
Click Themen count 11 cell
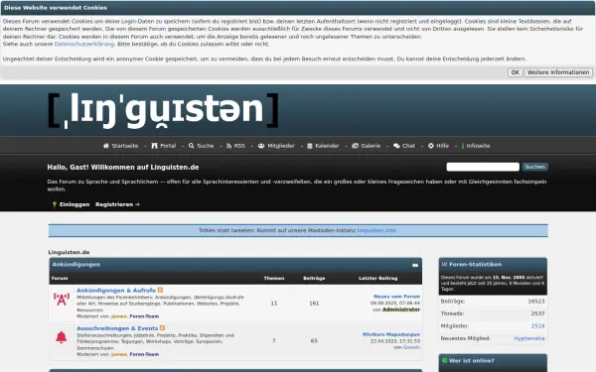tap(274, 304)
